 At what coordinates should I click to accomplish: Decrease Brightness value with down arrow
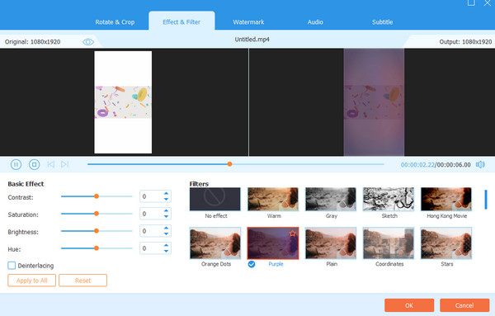click(166, 234)
